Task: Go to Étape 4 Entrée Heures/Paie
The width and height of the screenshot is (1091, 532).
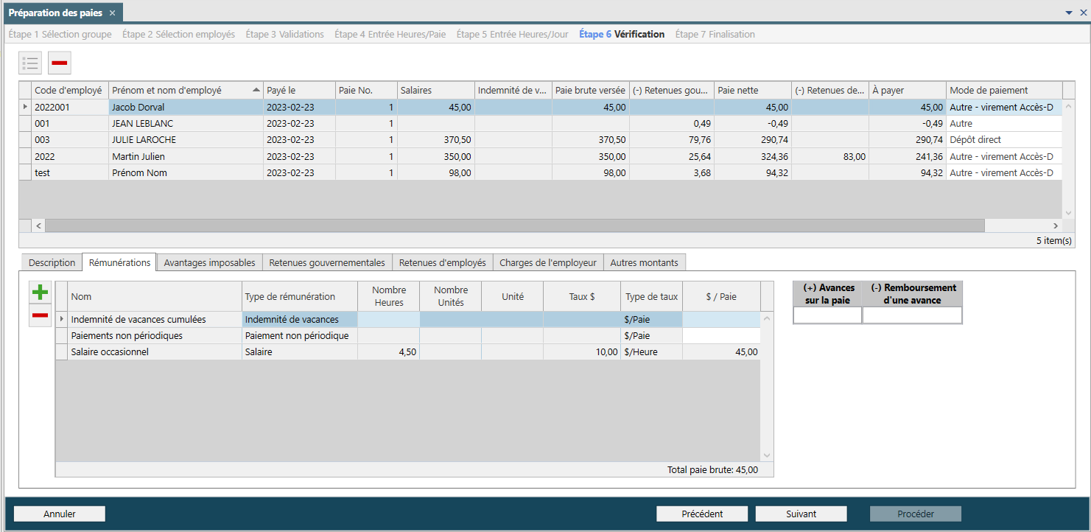Action: 390,34
